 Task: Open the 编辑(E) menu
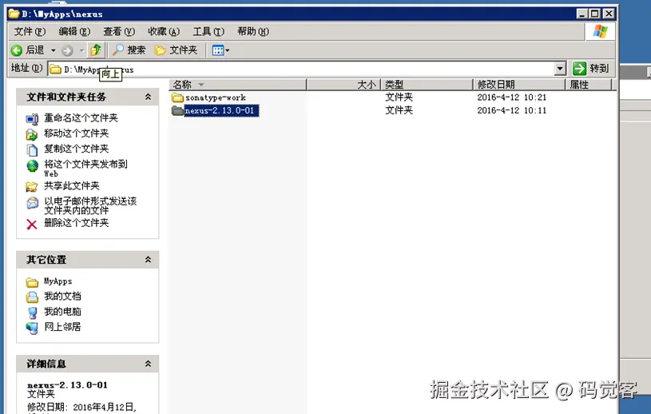click(74, 31)
